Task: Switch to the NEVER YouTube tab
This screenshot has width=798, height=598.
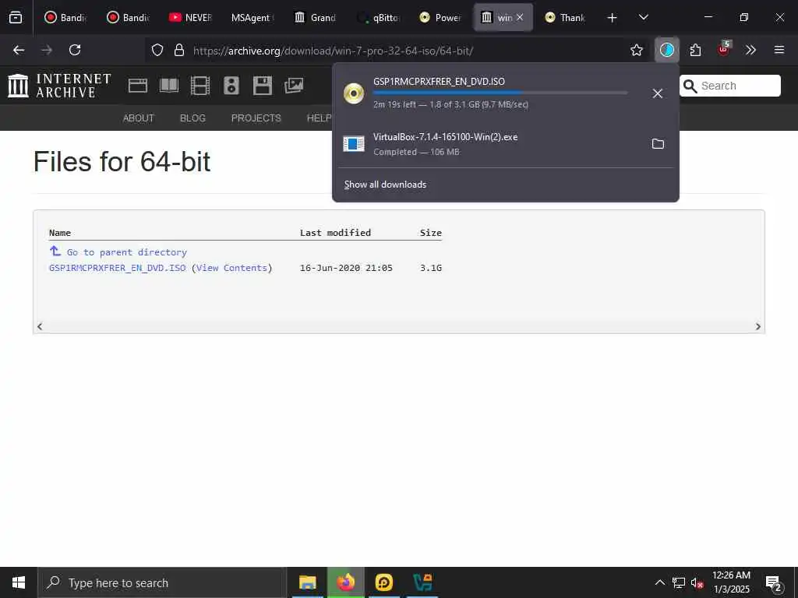Action: point(190,17)
